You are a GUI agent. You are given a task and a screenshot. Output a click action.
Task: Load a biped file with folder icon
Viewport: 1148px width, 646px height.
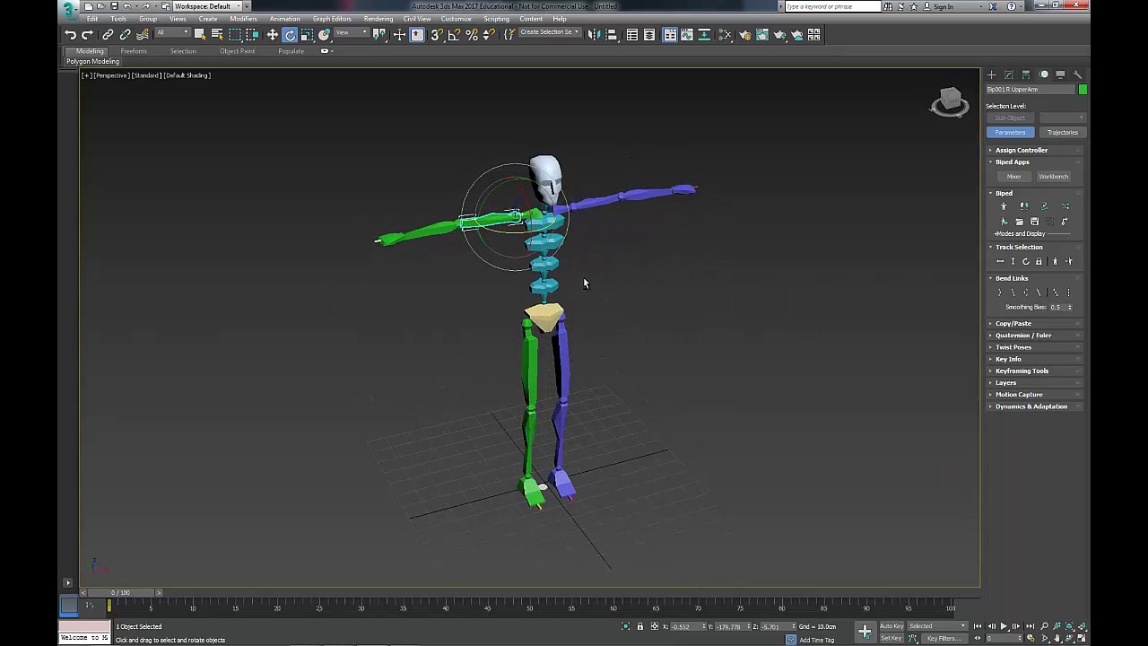(x=1019, y=222)
